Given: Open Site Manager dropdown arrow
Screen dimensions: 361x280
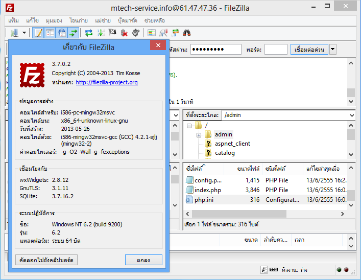Looking at the screenshot, I should 24,33.
